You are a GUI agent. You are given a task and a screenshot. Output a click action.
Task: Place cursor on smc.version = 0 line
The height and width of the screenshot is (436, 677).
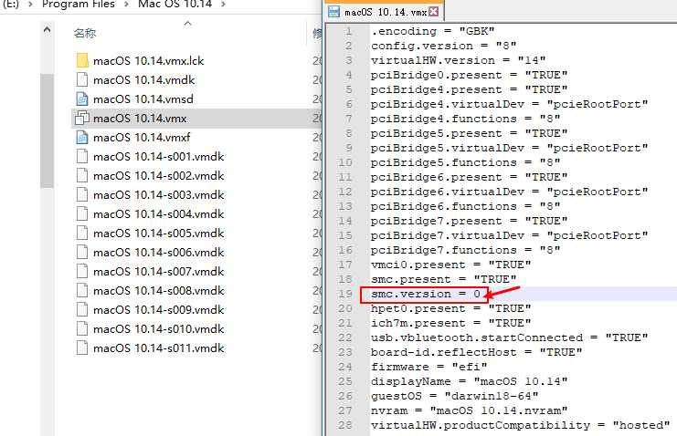tap(425, 294)
